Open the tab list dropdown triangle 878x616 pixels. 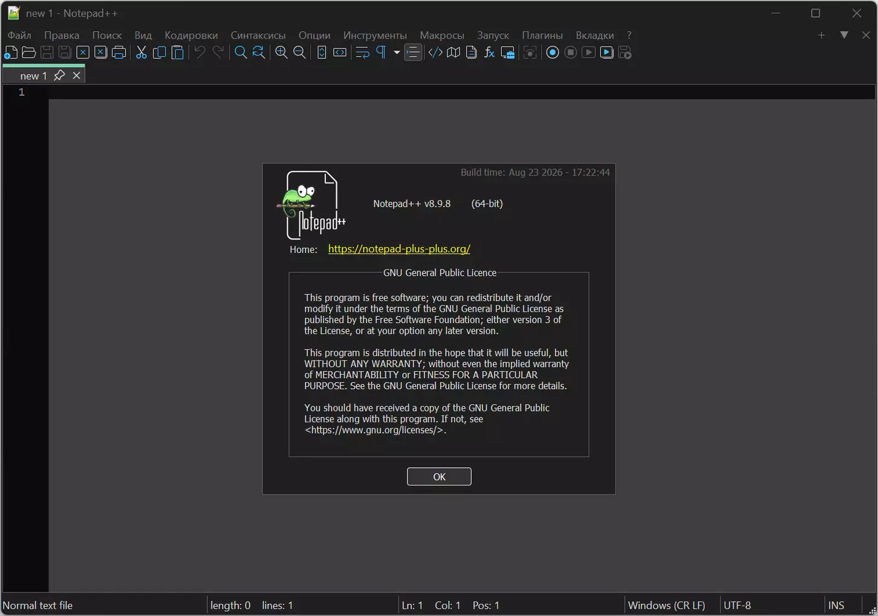point(844,35)
